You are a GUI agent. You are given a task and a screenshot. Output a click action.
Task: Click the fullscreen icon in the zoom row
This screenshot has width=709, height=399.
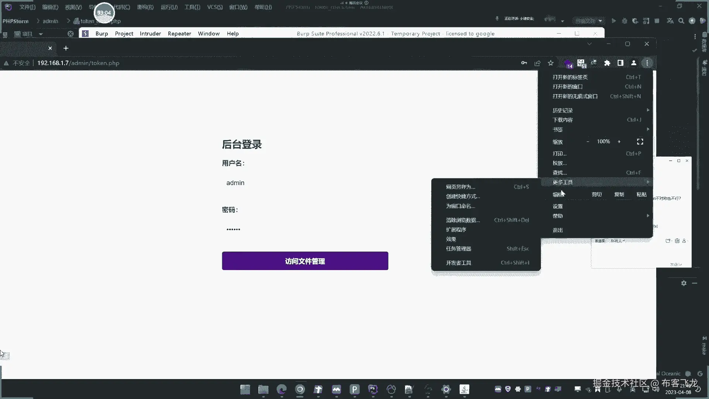(640, 142)
